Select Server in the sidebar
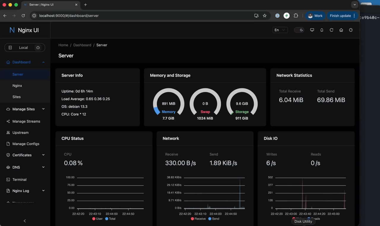 [25, 75]
